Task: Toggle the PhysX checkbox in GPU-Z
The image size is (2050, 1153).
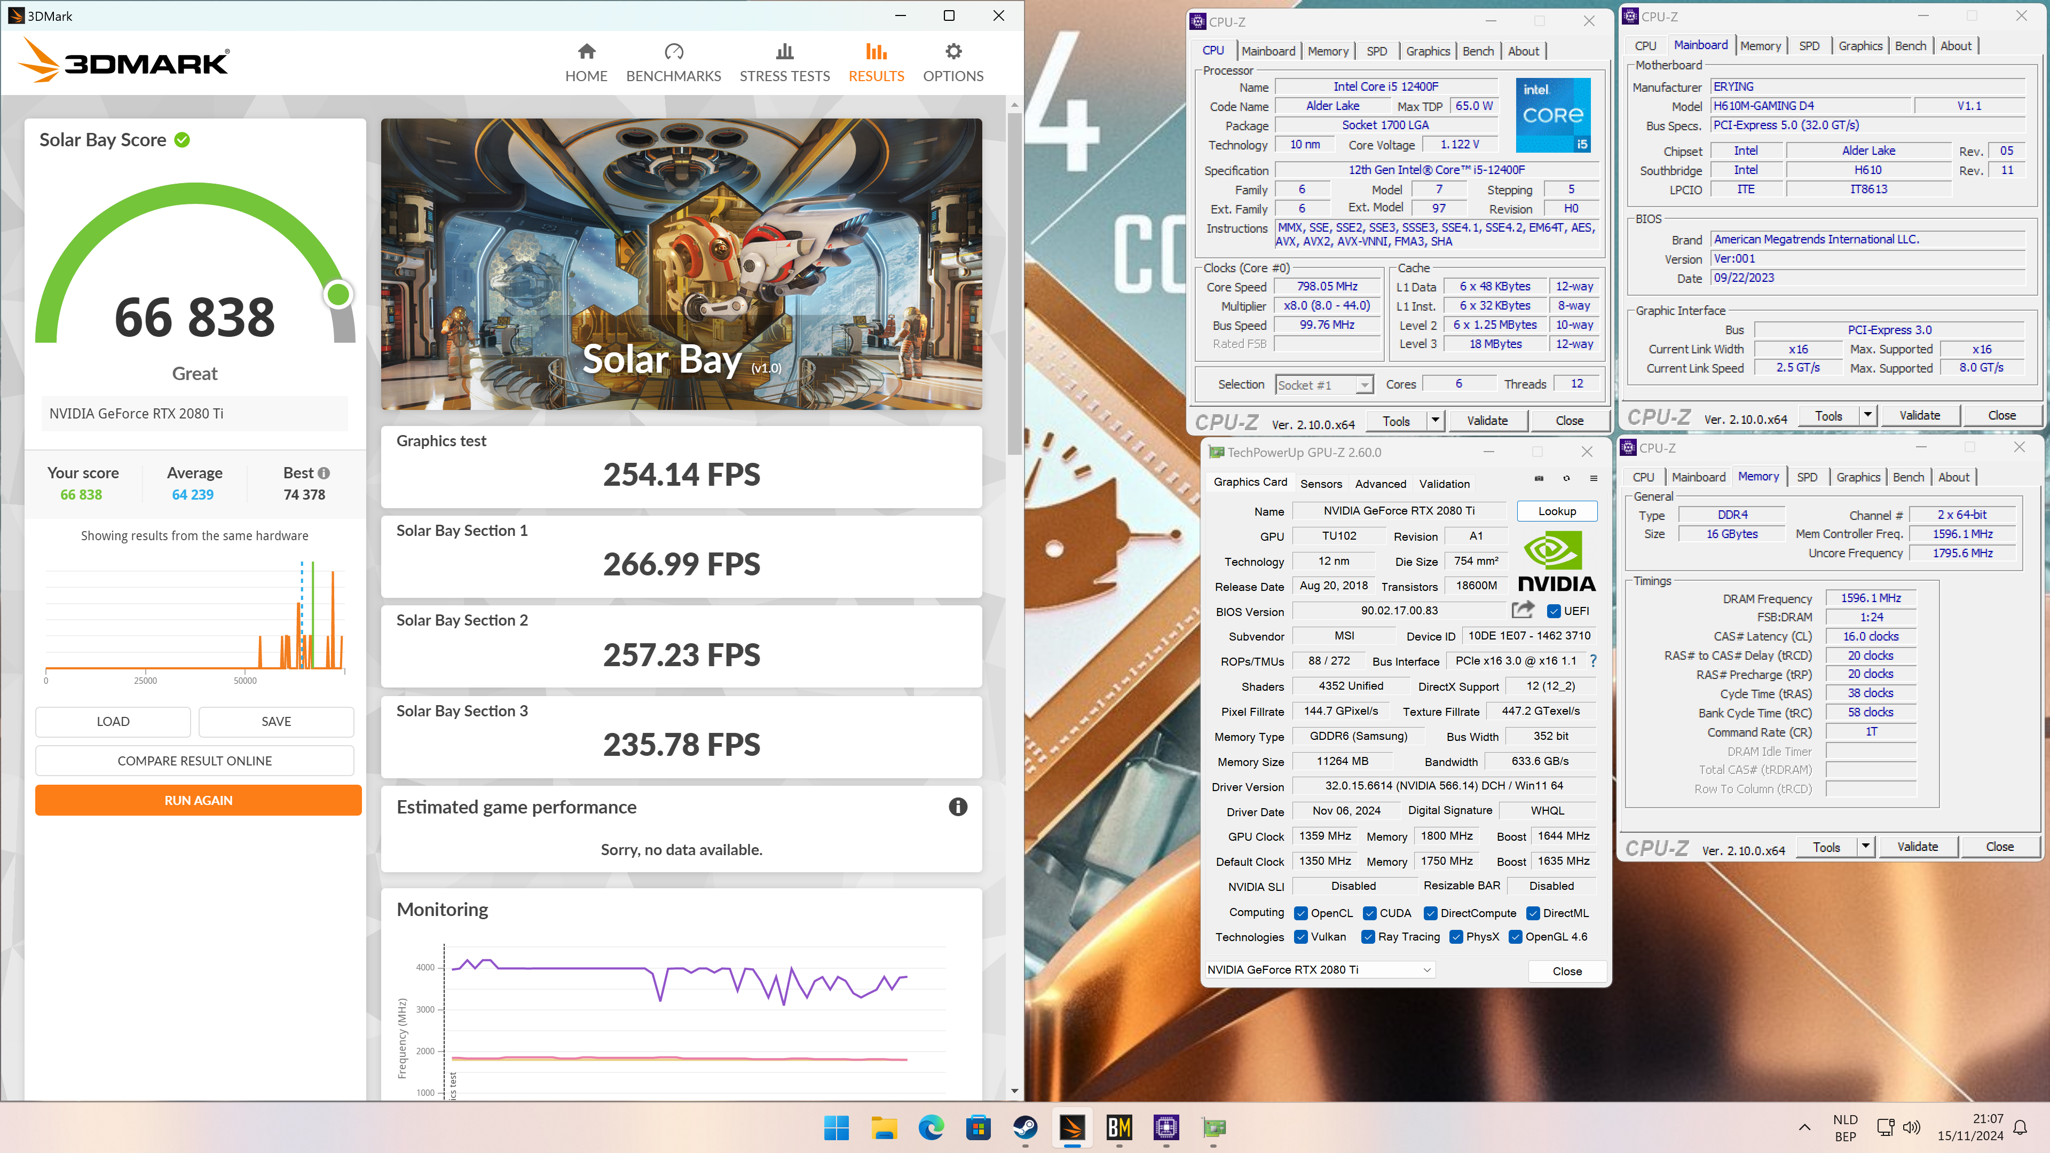Action: point(1456,937)
